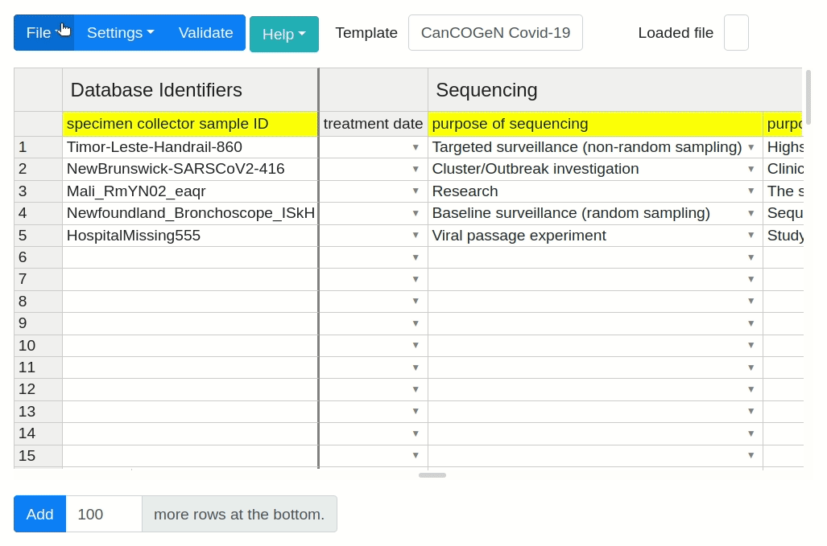The width and height of the screenshot is (827, 546).
Task: Open the treatment date dropdown for row 5
Action: (416, 236)
